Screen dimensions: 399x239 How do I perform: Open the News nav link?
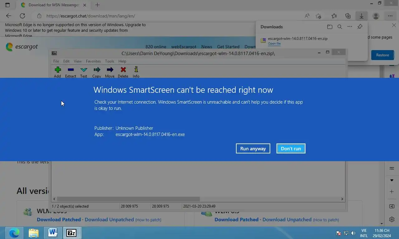click(x=207, y=47)
